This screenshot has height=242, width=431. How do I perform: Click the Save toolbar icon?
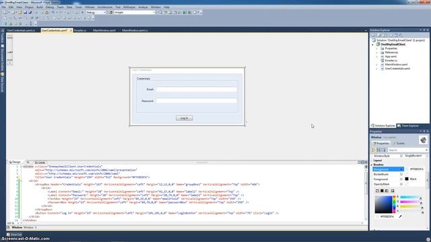click(x=25, y=12)
